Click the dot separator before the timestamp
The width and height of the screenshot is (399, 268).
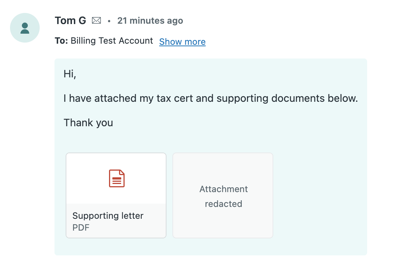pyautogui.click(x=109, y=21)
